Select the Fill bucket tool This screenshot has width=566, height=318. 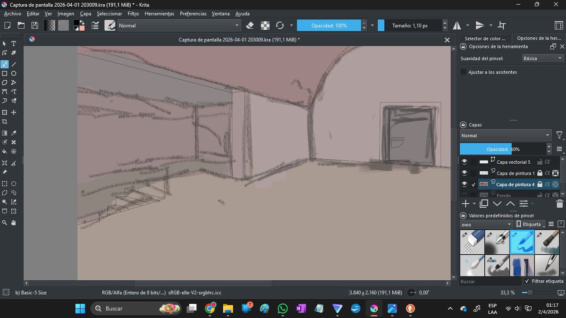4,151
